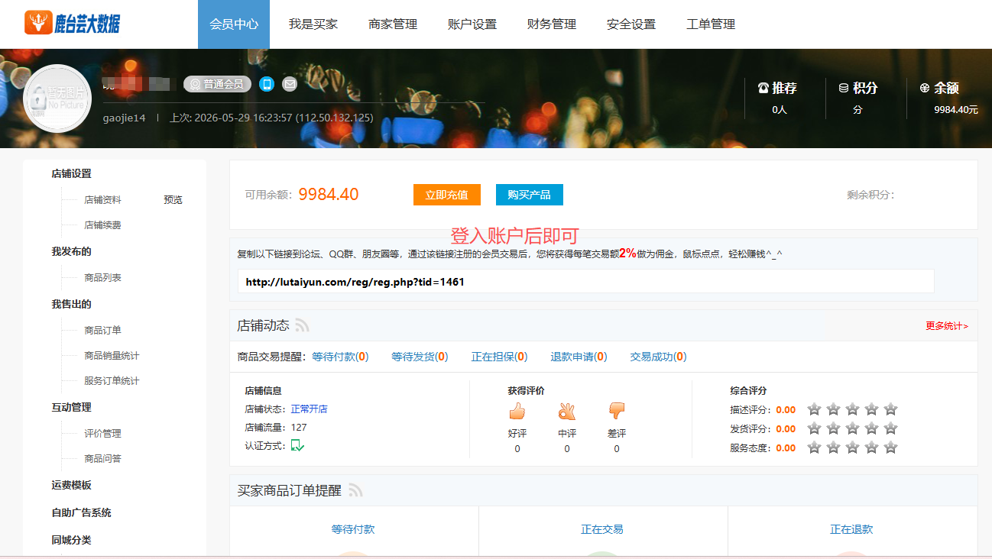Click the available balance 9984.40 figure
Screen dimensions: 992x559
click(329, 195)
